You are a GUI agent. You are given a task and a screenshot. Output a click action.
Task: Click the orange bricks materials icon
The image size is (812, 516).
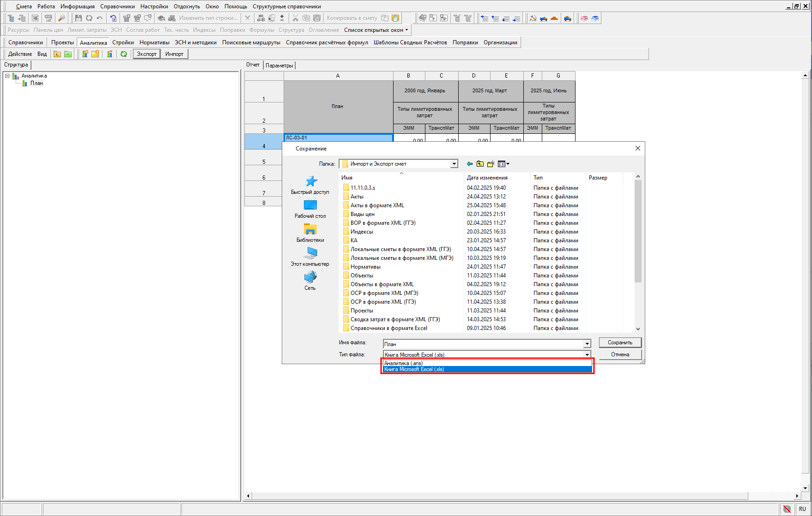pos(554,18)
